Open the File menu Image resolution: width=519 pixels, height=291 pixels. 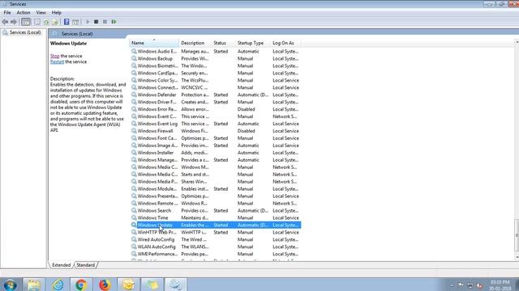click(7, 13)
